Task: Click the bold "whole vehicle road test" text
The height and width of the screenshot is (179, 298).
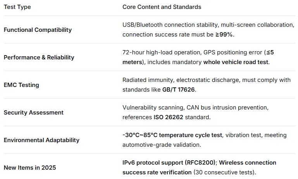Action: [x=236, y=62]
